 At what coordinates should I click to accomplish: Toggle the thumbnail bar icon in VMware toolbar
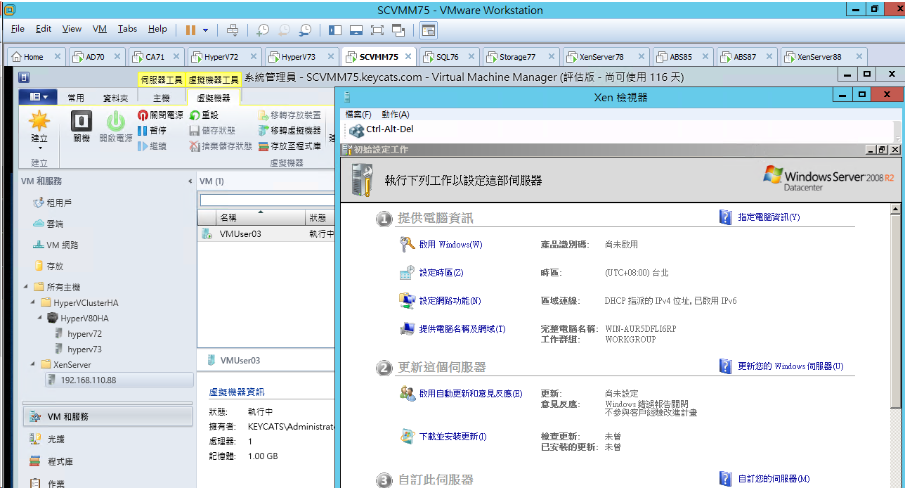point(356,30)
